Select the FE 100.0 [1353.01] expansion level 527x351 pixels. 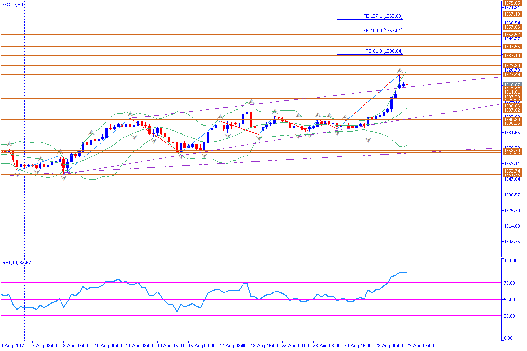(383, 31)
